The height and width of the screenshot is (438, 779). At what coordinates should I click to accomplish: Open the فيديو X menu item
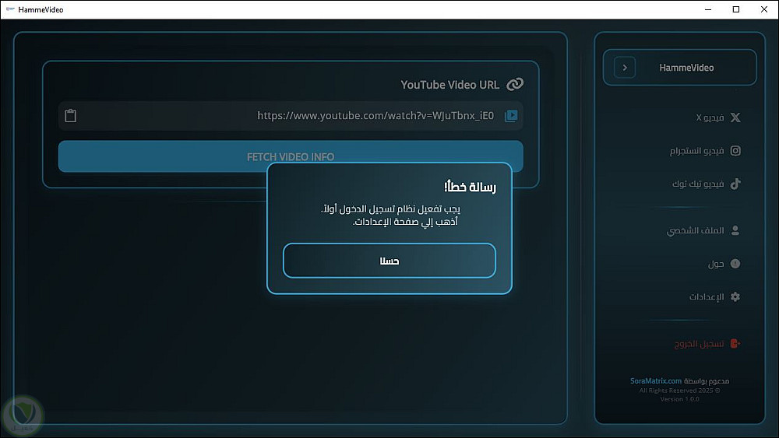pos(718,117)
